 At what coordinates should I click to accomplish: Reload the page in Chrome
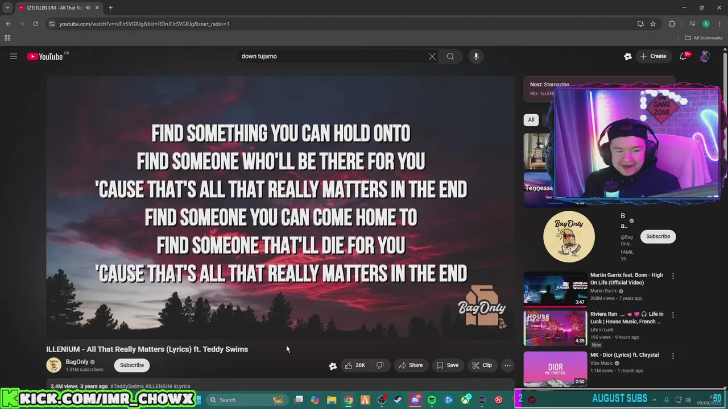[x=35, y=24]
